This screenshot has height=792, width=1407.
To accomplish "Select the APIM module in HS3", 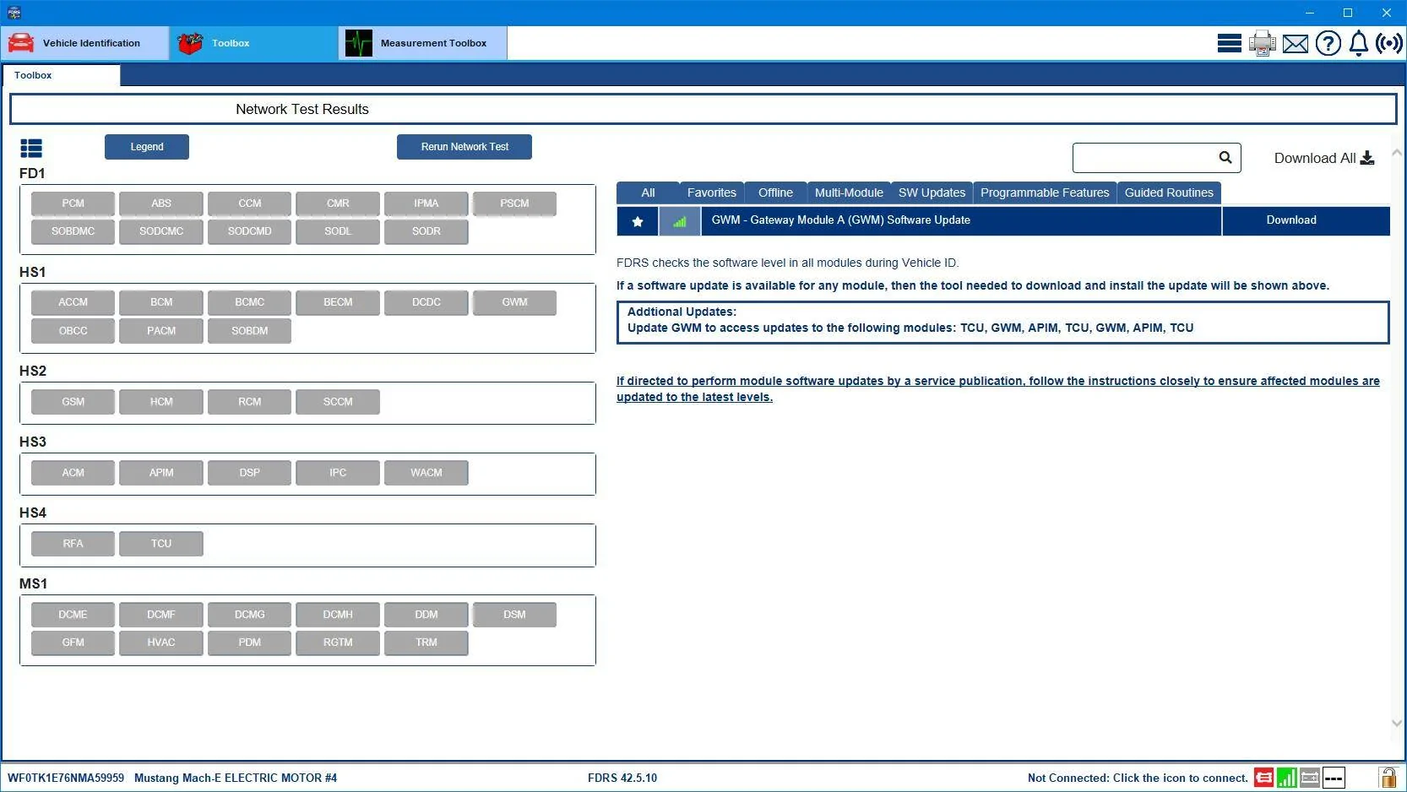I will click(x=161, y=473).
